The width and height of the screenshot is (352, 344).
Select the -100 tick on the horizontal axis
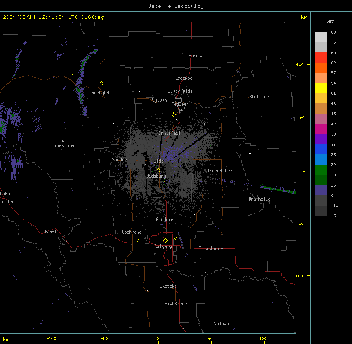[x=51, y=338]
